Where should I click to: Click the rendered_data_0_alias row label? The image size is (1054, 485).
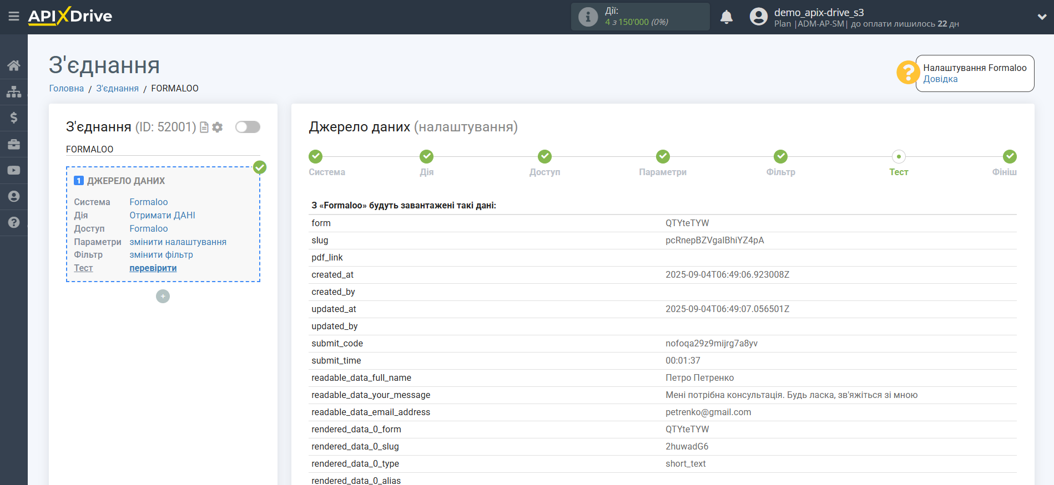click(x=356, y=480)
